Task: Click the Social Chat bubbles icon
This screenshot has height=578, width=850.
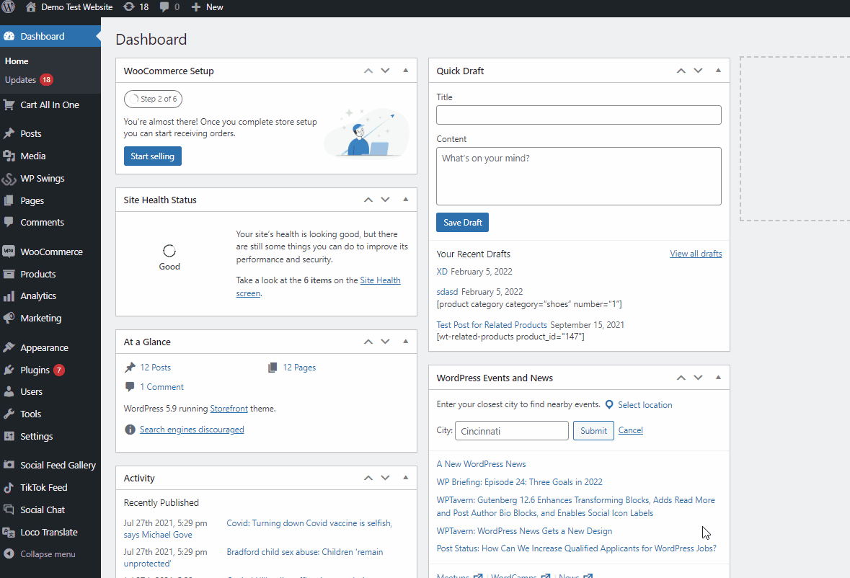Action: pyautogui.click(x=9, y=510)
